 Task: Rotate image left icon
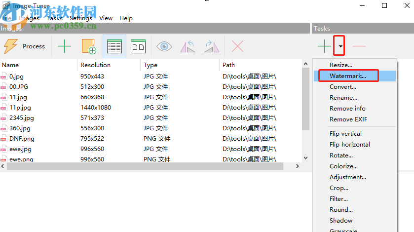[x=188, y=46]
